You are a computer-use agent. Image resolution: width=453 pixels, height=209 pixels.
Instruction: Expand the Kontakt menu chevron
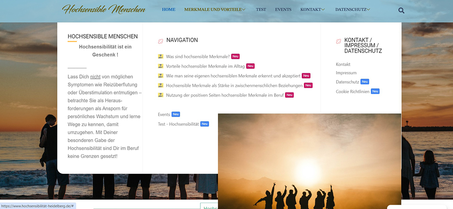(x=323, y=10)
